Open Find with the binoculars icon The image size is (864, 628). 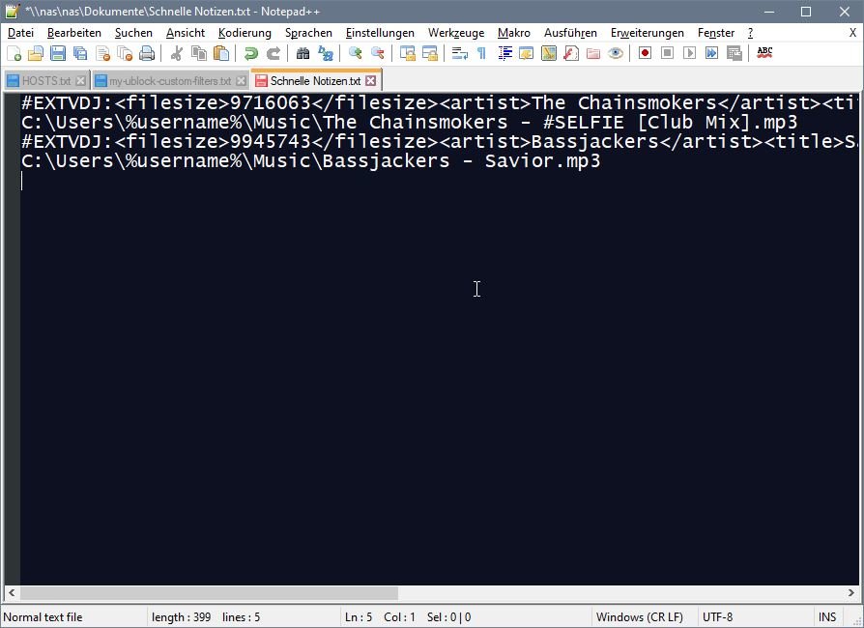[x=302, y=53]
